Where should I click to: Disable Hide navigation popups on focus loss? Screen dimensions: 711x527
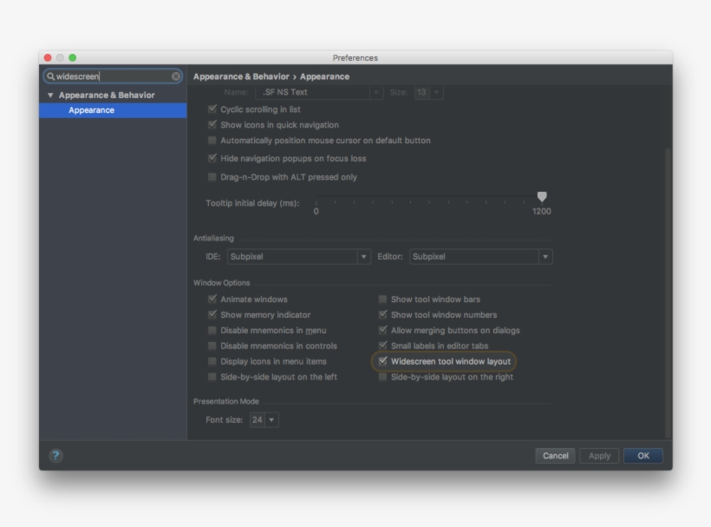point(211,158)
